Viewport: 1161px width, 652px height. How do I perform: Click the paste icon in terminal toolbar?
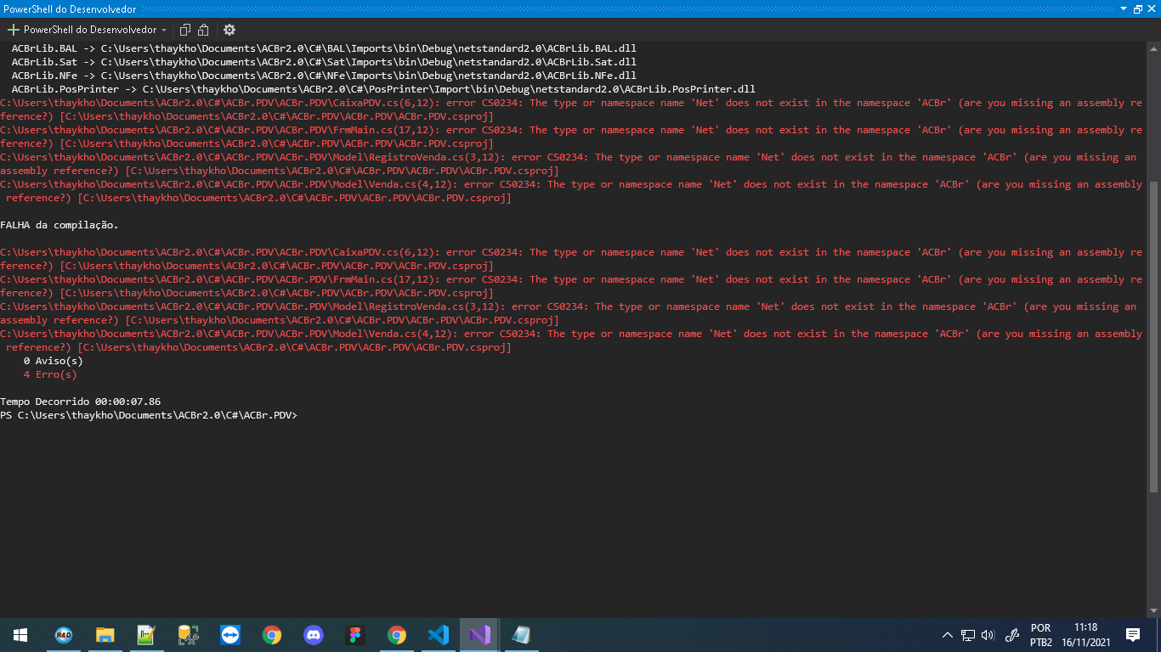(x=204, y=30)
